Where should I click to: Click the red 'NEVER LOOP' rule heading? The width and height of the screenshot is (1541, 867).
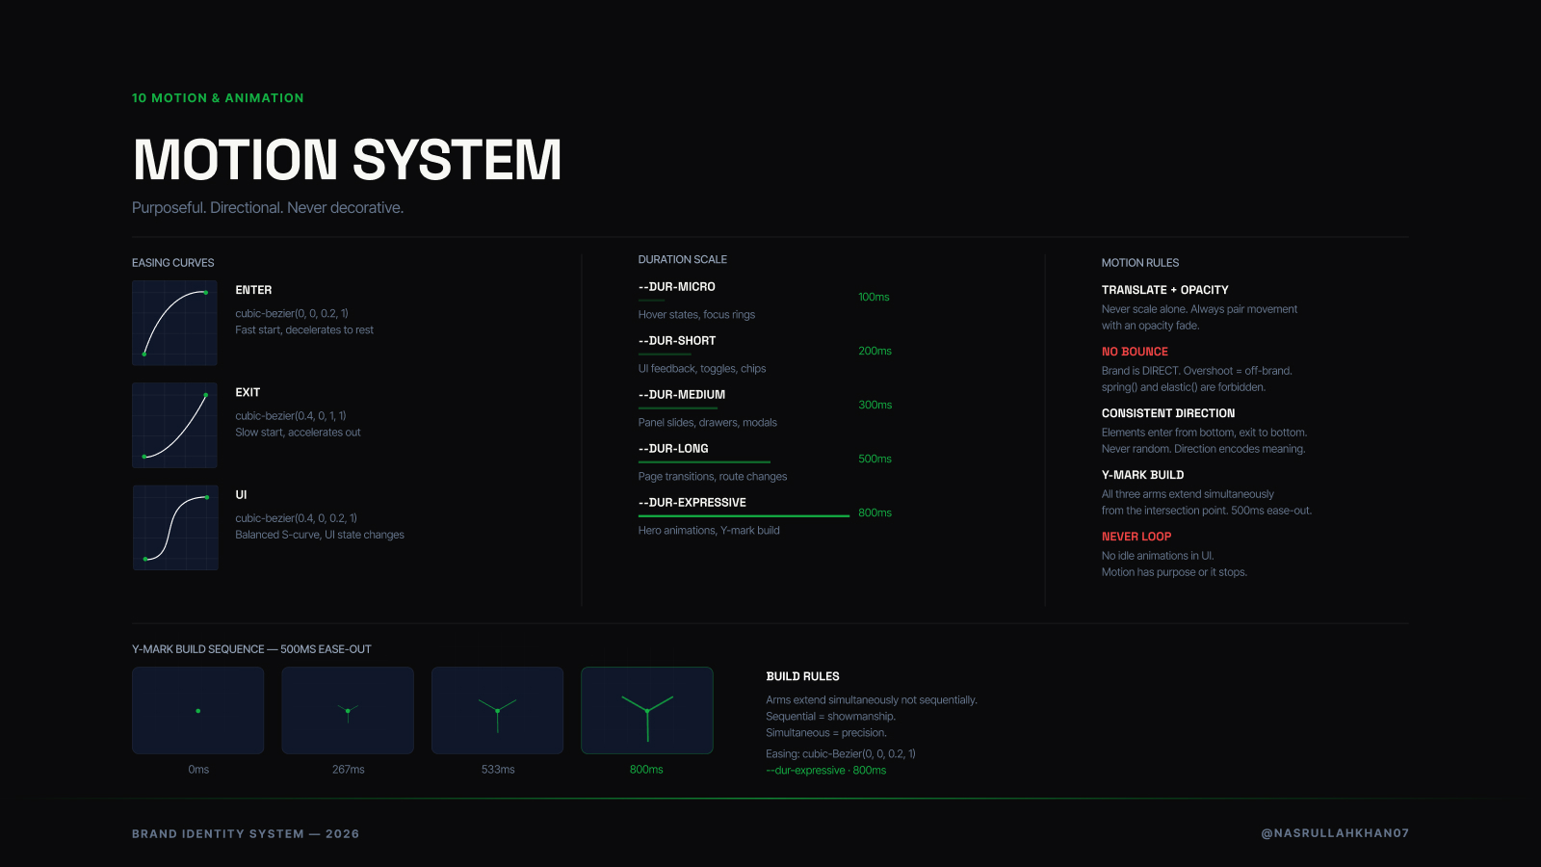click(x=1136, y=537)
